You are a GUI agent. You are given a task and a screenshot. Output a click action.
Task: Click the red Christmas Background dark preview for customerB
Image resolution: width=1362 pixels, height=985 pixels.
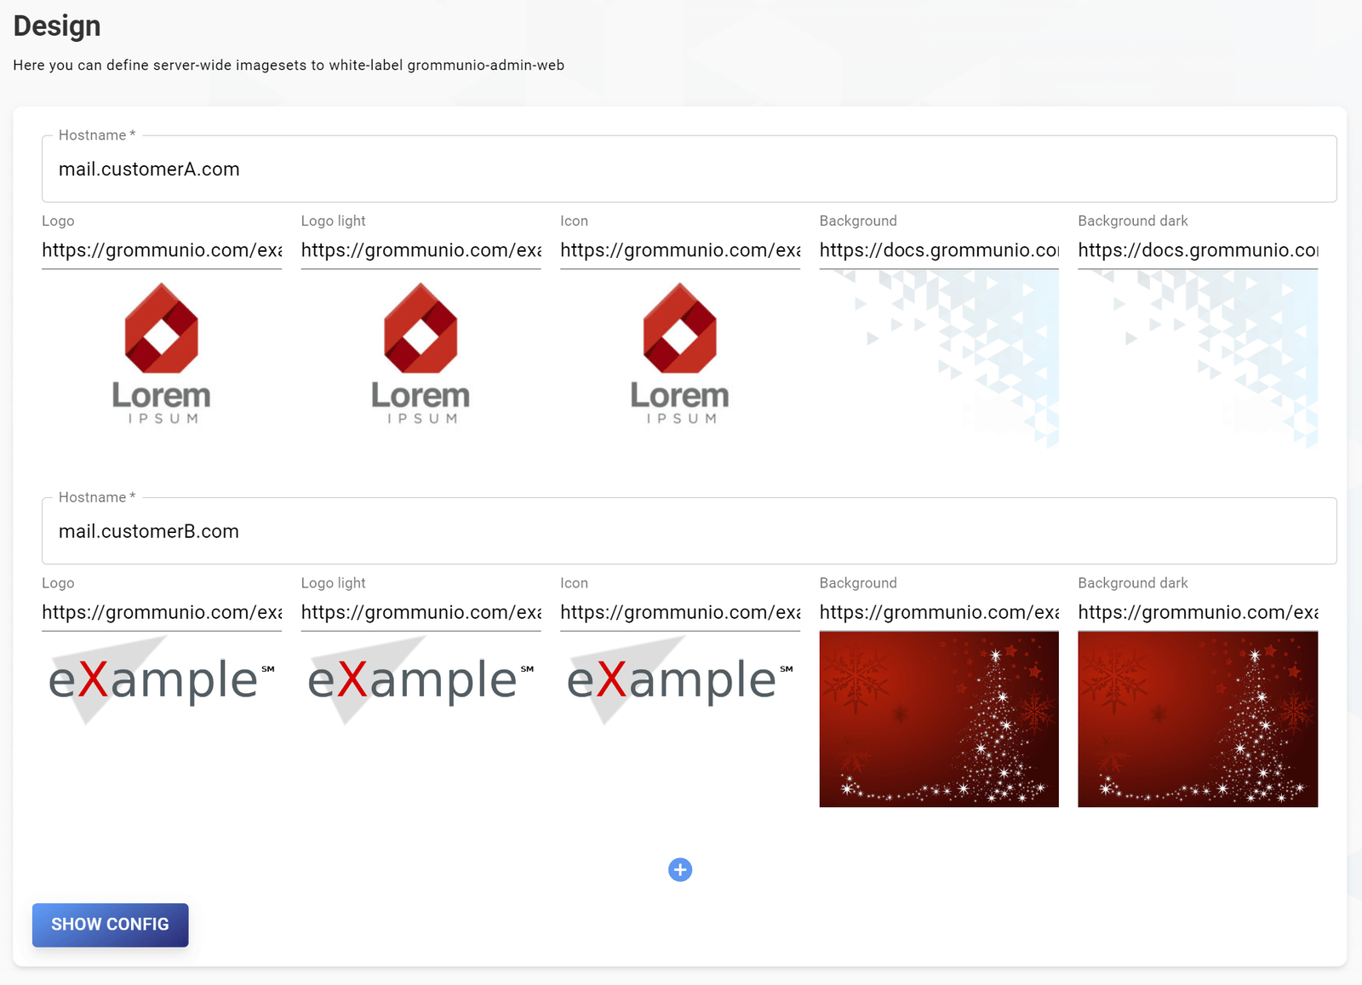coord(1198,719)
